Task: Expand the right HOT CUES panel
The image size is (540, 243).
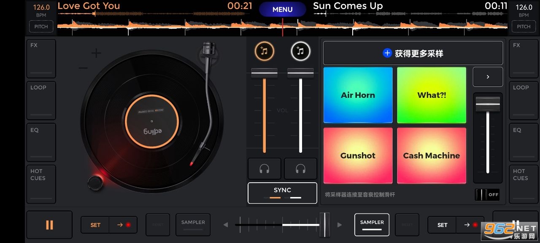Action: 524,184
